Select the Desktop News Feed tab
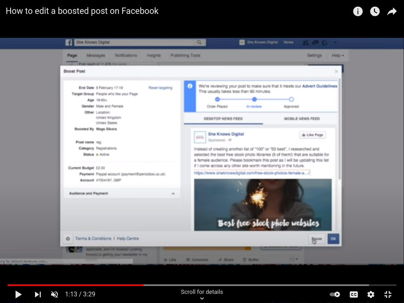 coord(223,119)
